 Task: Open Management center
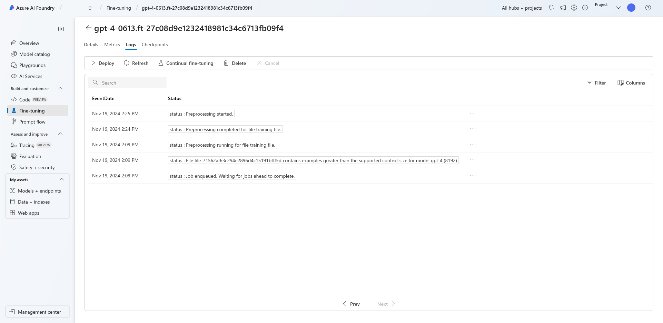click(x=38, y=312)
